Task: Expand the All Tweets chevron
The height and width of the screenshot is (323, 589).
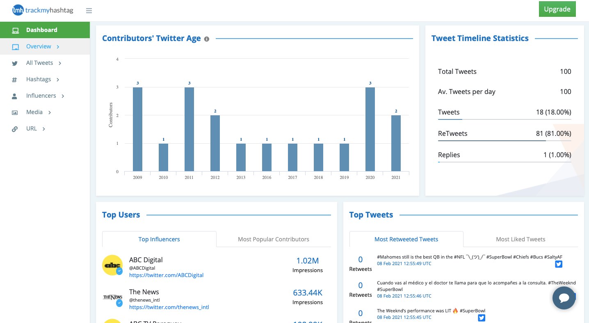Action: [60, 63]
